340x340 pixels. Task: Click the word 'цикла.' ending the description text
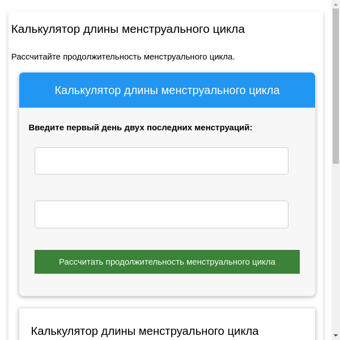(x=222, y=57)
